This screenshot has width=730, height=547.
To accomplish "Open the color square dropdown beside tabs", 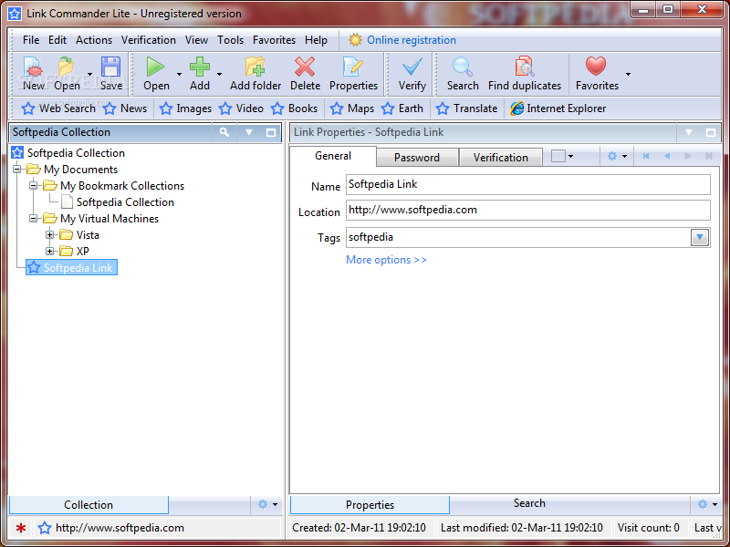I will point(562,156).
